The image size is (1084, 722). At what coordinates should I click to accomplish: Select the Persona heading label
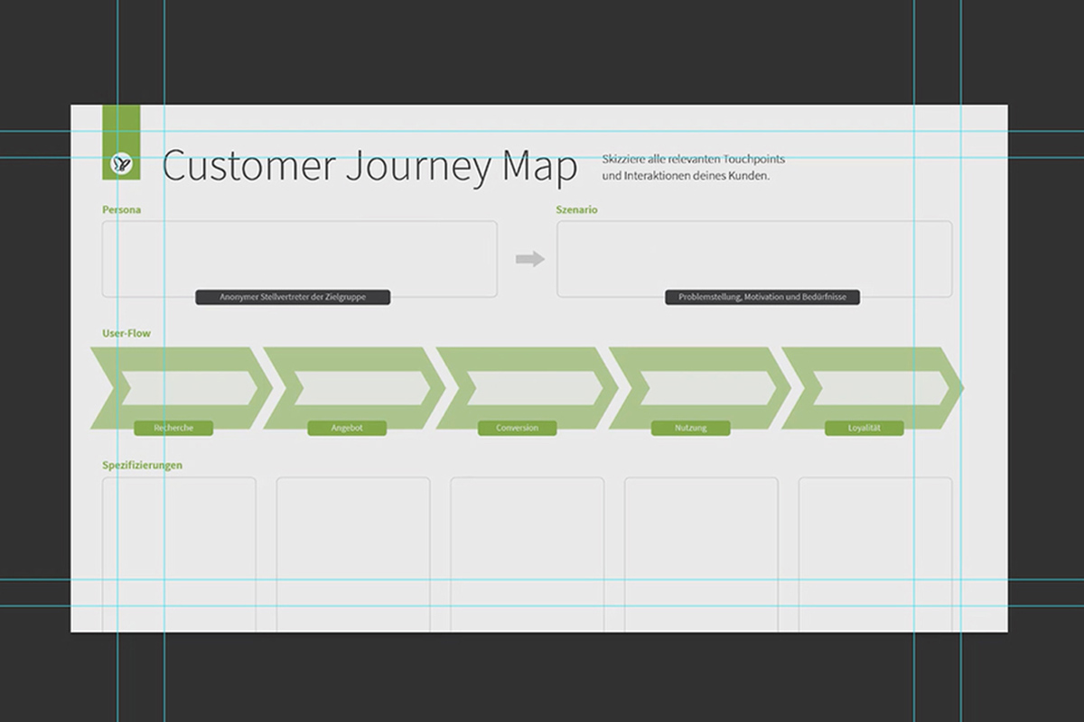[x=121, y=210]
